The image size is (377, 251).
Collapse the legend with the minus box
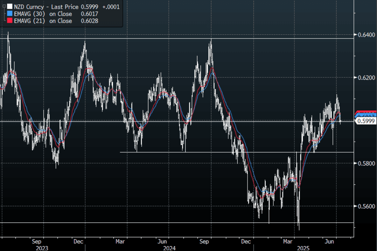pyautogui.click(x=4, y=6)
